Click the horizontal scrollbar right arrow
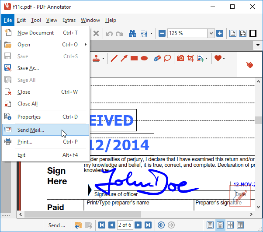This screenshot has width=263, height=232. point(251,214)
